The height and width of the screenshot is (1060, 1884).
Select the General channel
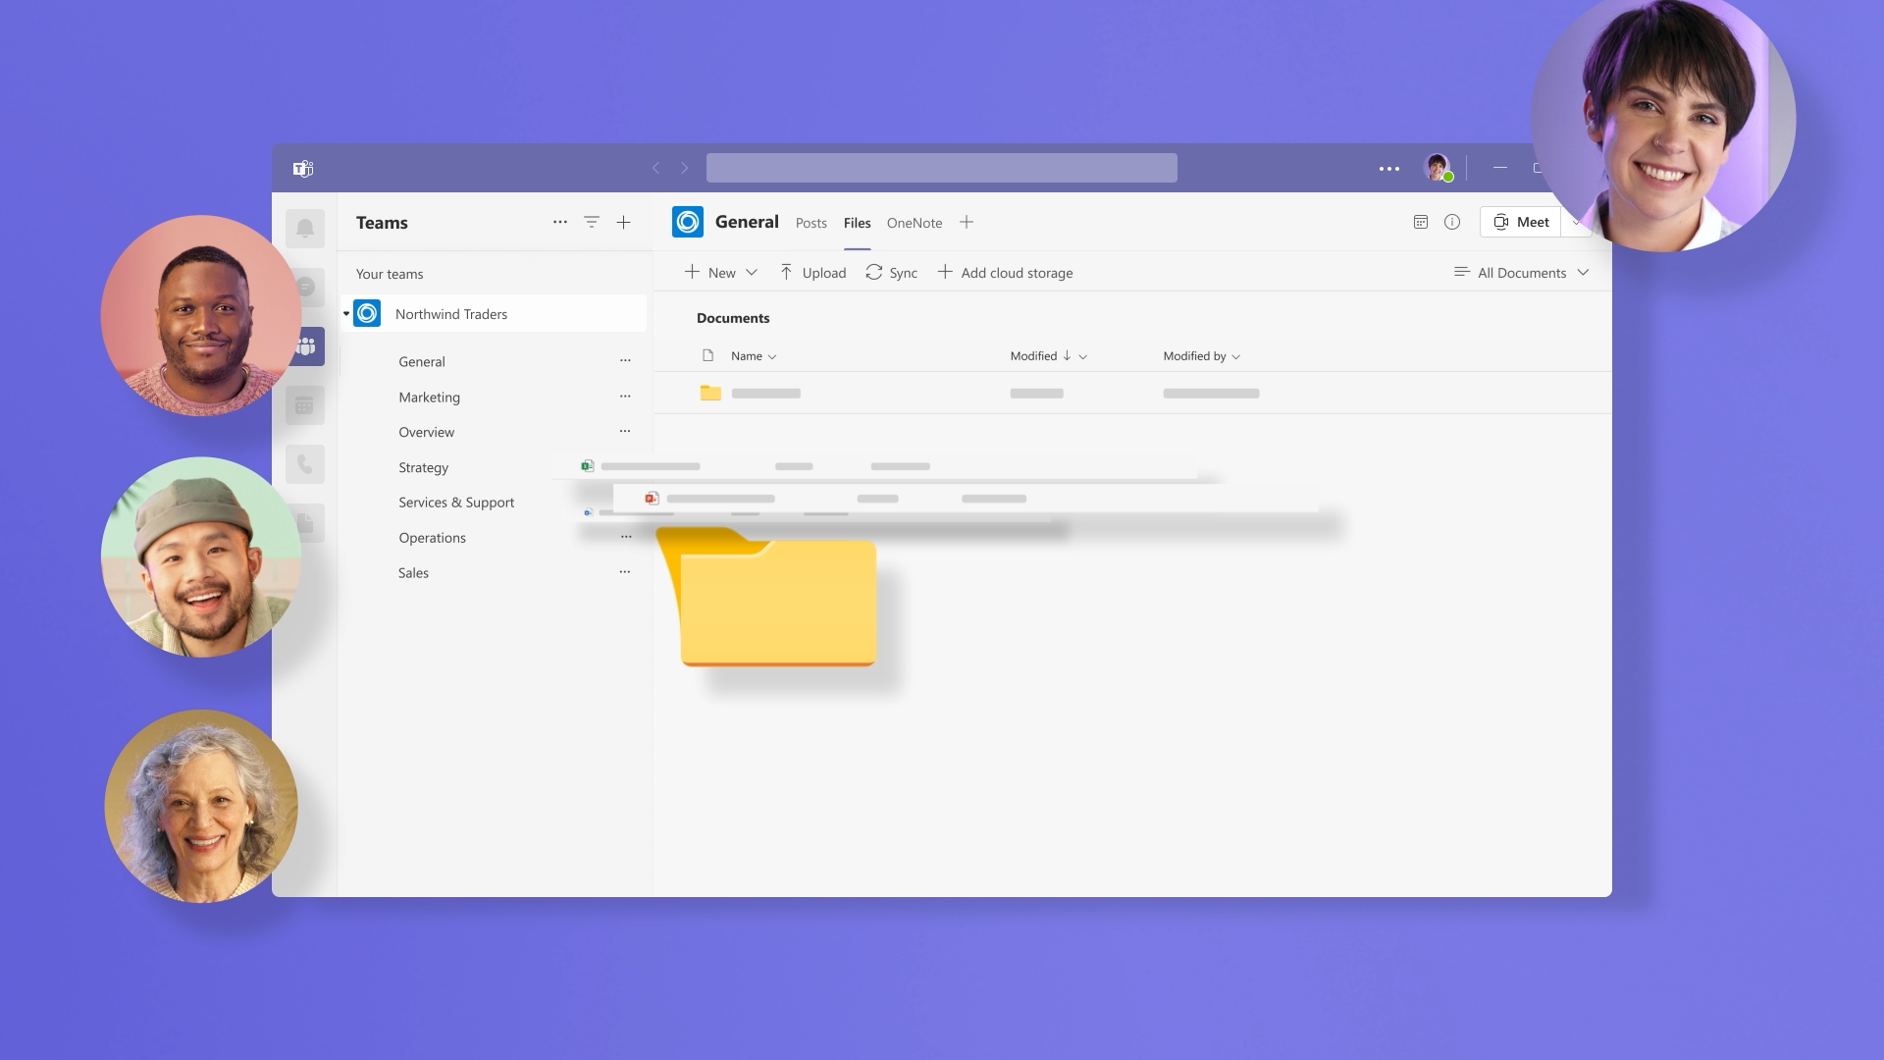click(422, 362)
